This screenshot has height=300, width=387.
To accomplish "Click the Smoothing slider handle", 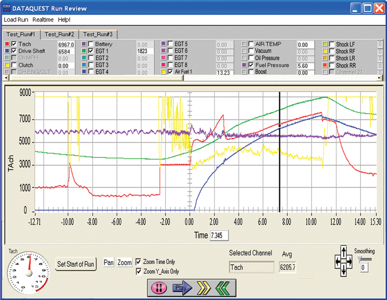I will coord(360,259).
